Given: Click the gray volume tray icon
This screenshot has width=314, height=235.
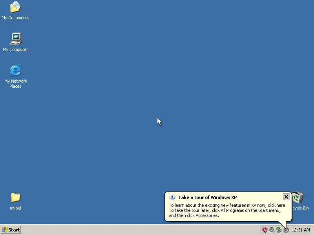Looking at the screenshot, I should pos(271,230).
